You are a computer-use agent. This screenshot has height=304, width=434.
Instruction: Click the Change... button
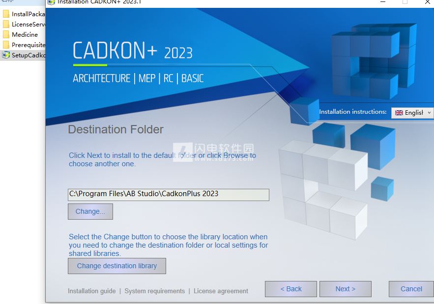point(90,211)
